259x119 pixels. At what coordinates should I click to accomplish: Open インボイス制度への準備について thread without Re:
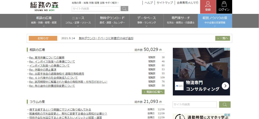[49, 66]
